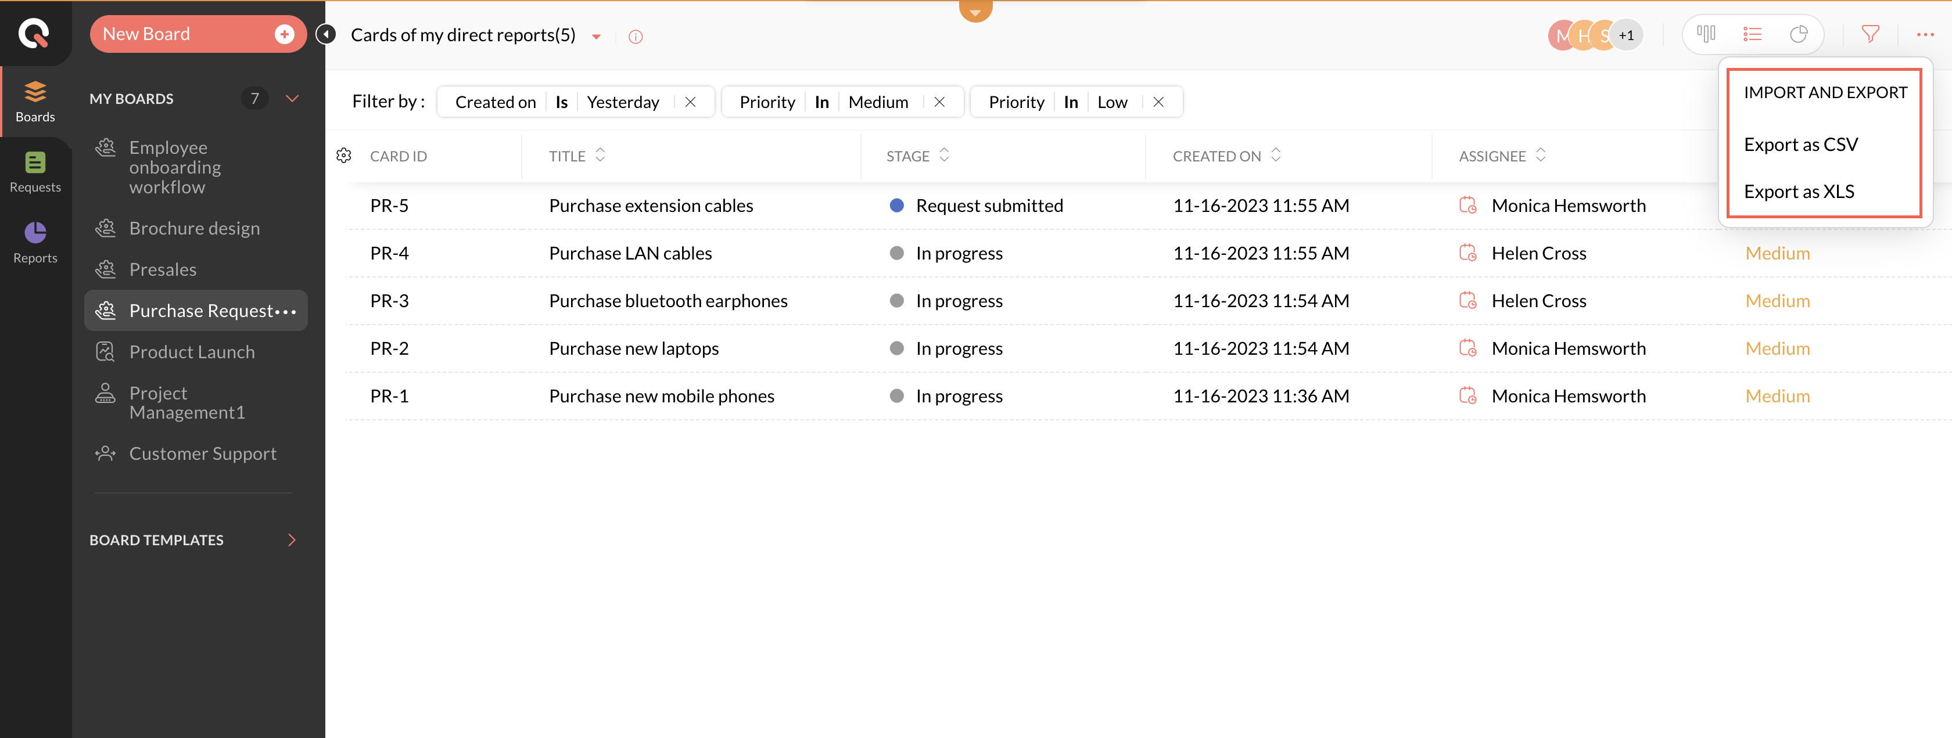Select Export as CSV
Viewport: 1952px width, 738px height.
coord(1800,144)
